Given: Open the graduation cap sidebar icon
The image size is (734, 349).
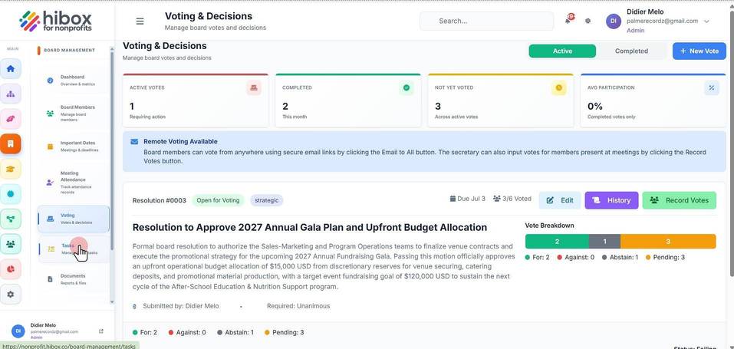Looking at the screenshot, I should pyautogui.click(x=11, y=169).
